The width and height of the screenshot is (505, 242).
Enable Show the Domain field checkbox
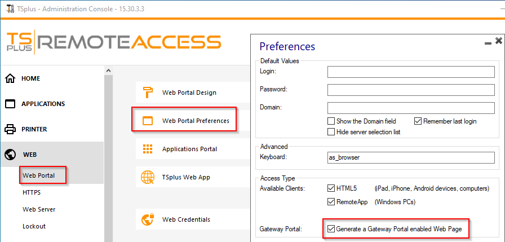tap(331, 121)
